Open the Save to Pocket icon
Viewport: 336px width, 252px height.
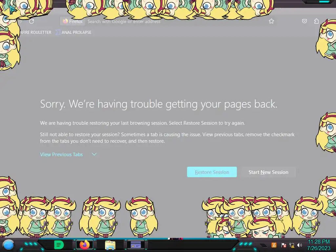tap(304, 21)
